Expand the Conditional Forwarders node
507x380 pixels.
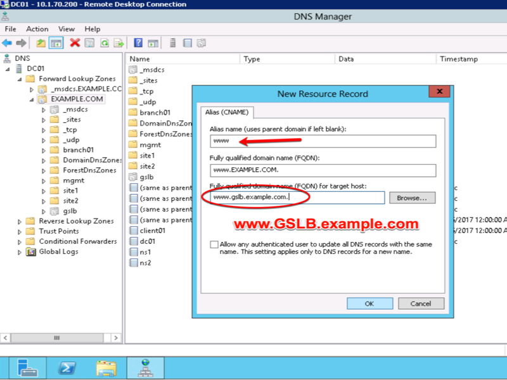tap(20, 242)
